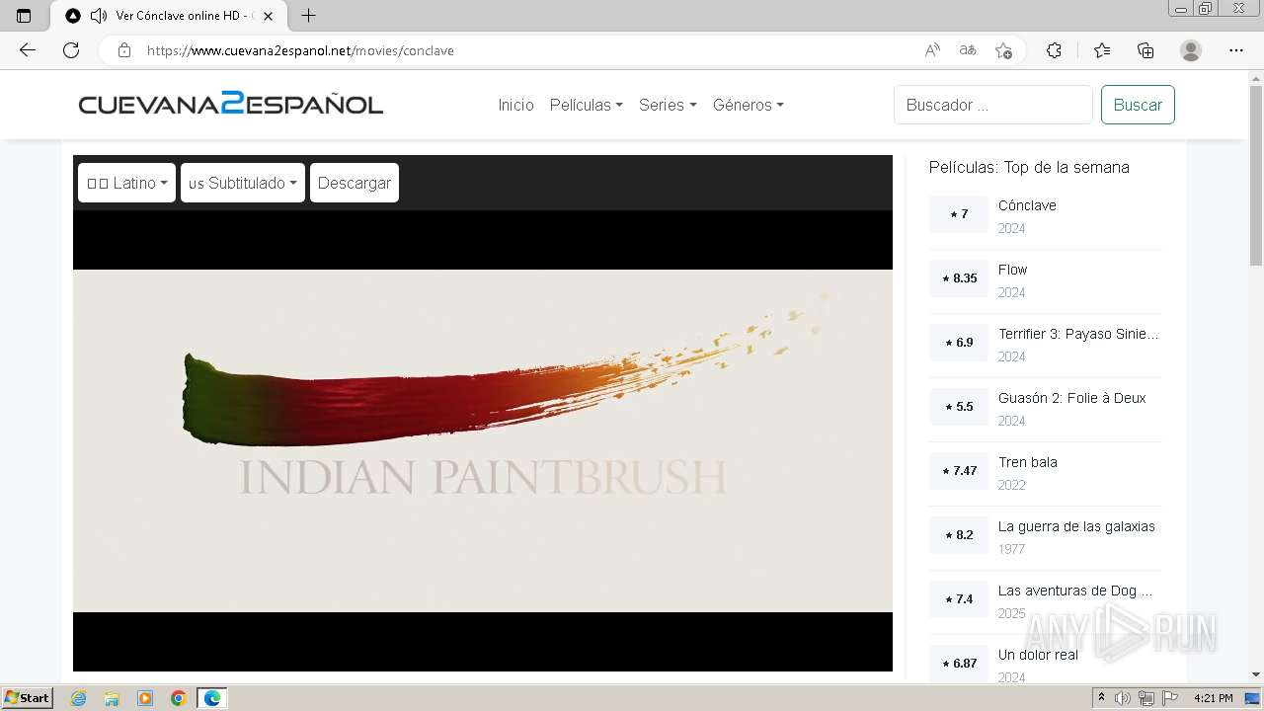Open Action Center flag in system tray

point(1169,698)
